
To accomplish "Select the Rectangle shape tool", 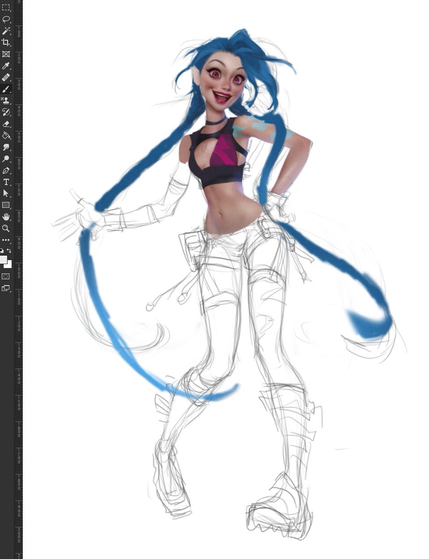I will click(x=6, y=205).
